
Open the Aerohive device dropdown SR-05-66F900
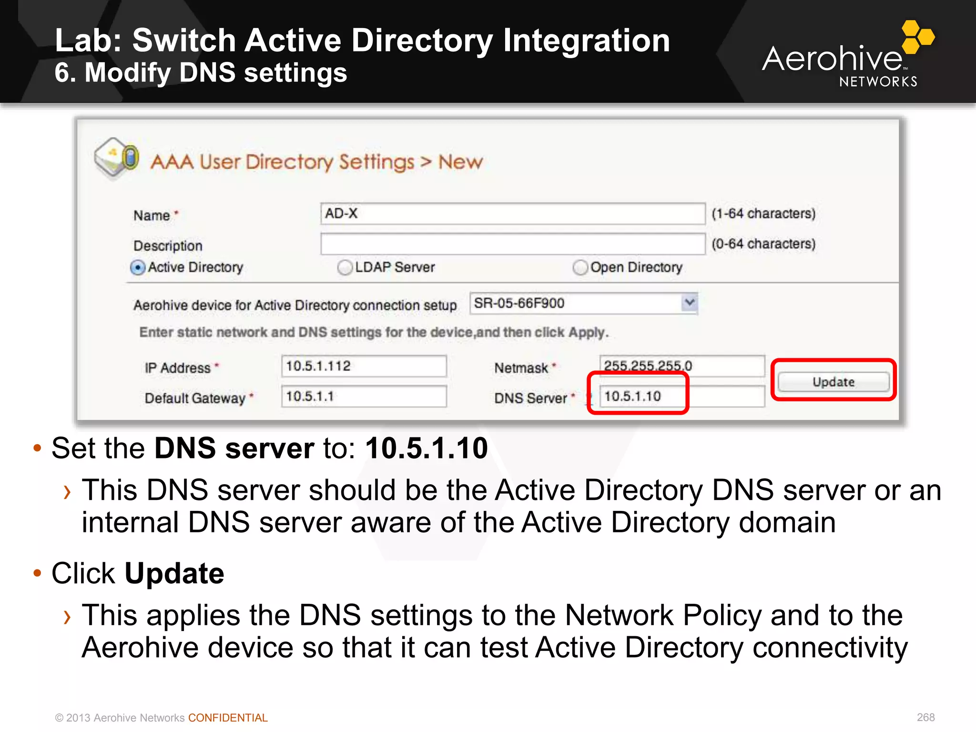coord(584,304)
